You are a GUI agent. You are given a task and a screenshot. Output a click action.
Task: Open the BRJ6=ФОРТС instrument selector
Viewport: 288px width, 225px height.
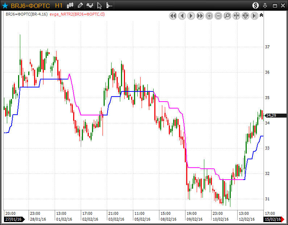30,5
